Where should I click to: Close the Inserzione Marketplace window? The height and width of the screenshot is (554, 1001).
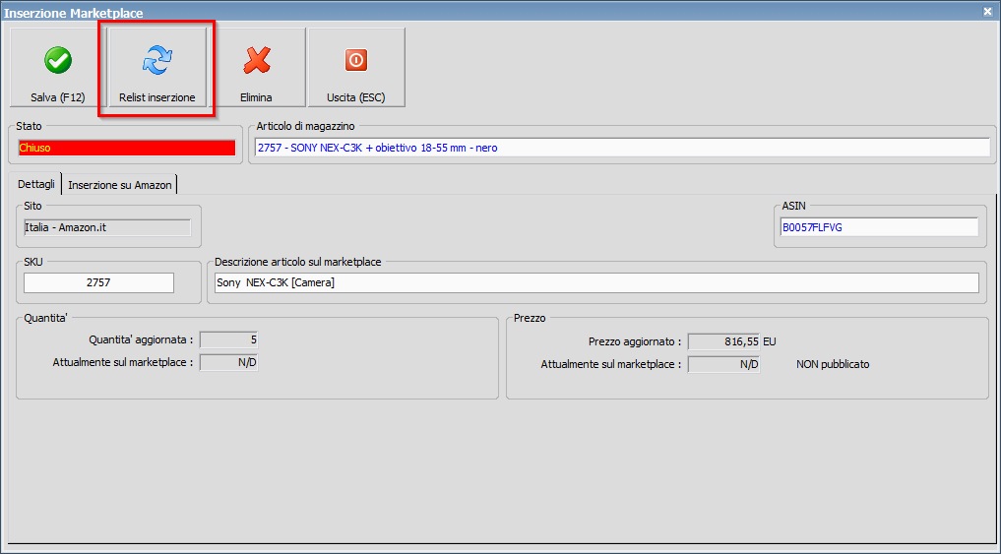(x=987, y=12)
